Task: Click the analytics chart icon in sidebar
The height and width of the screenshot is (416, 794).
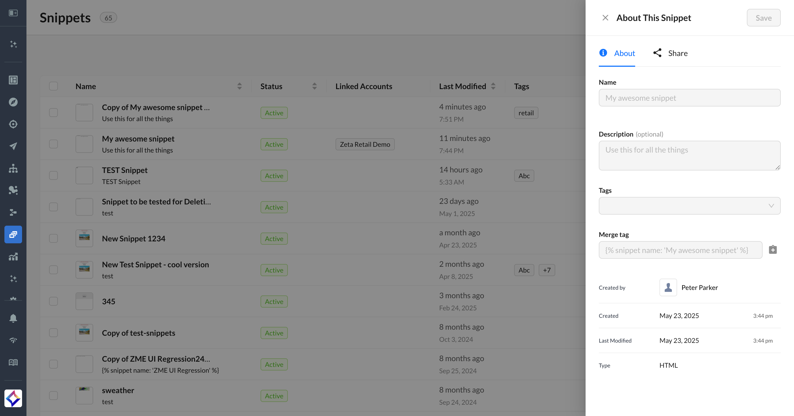Action: click(x=13, y=257)
